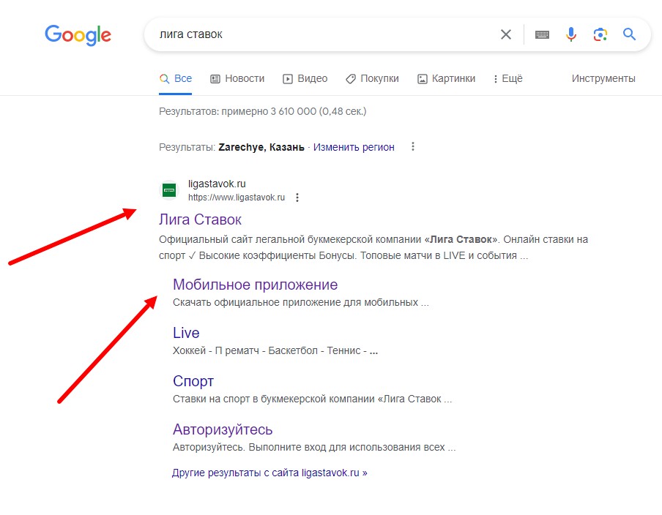Open the Лига Ставок result title
662x515 pixels.
[200, 219]
